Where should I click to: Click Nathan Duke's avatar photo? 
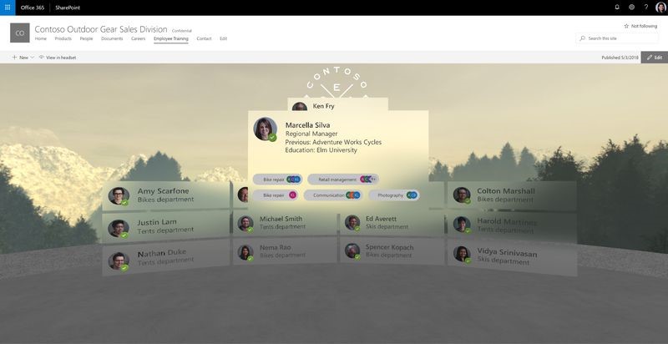[119, 261]
